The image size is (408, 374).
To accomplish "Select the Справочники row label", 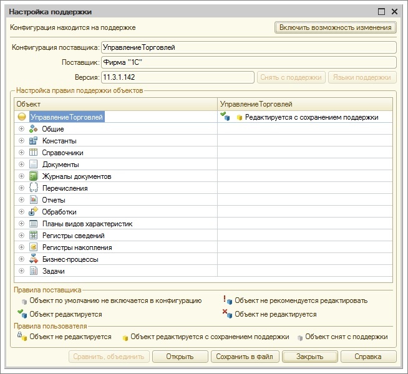I will click(x=63, y=153).
